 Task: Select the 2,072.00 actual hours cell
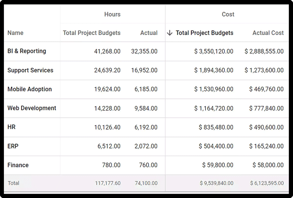tap(146, 146)
